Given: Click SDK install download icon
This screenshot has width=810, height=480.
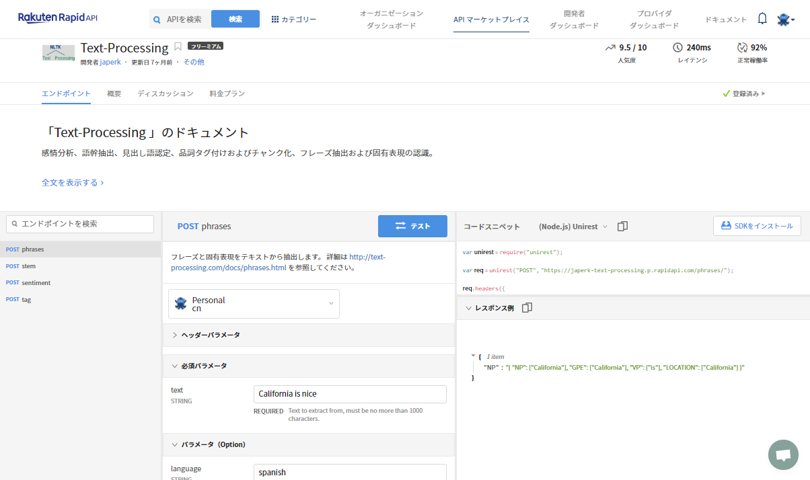Looking at the screenshot, I should coord(726,226).
